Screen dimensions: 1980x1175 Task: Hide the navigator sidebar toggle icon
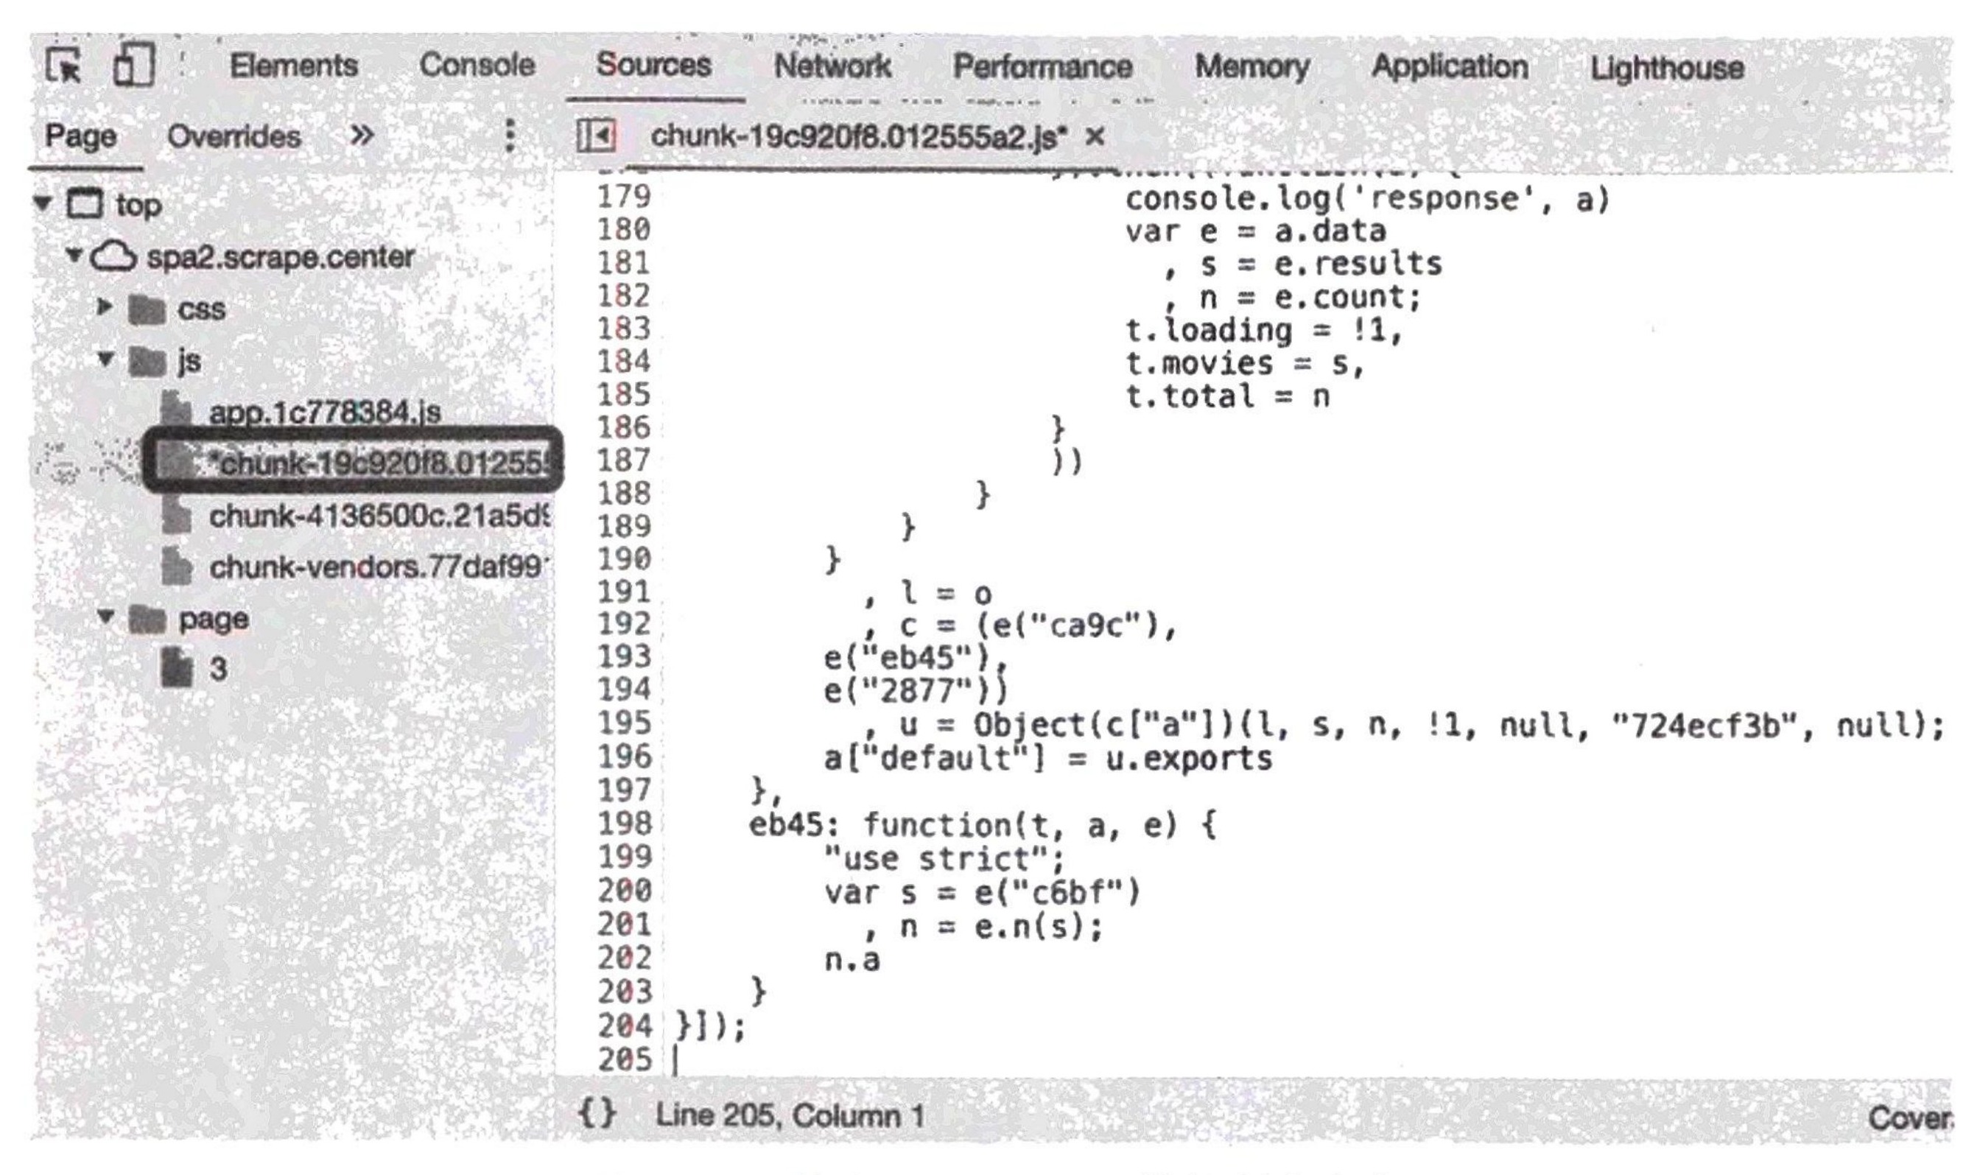595,136
